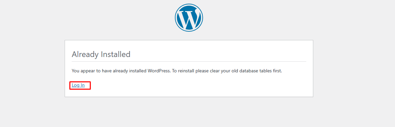Click the divider line under the heading

(189, 61)
